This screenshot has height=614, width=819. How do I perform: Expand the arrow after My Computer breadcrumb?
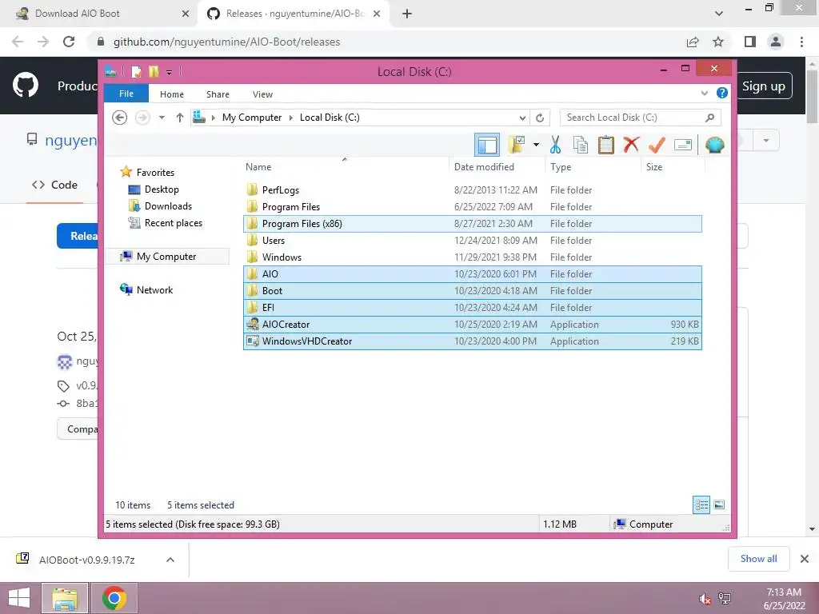[x=291, y=118]
